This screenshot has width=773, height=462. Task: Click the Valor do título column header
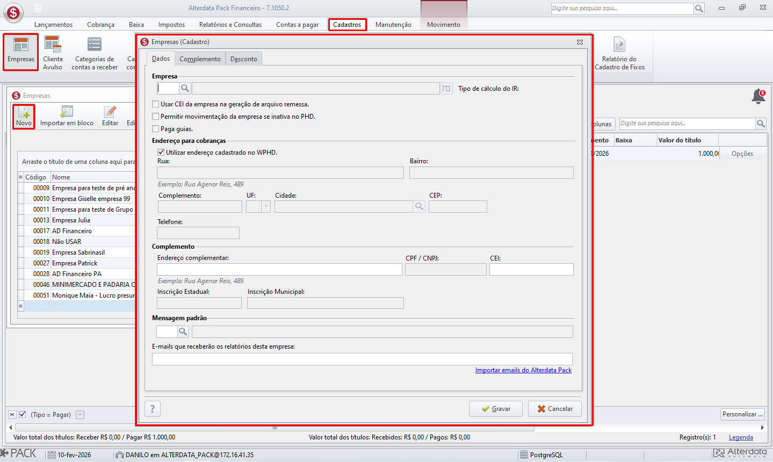[688, 140]
